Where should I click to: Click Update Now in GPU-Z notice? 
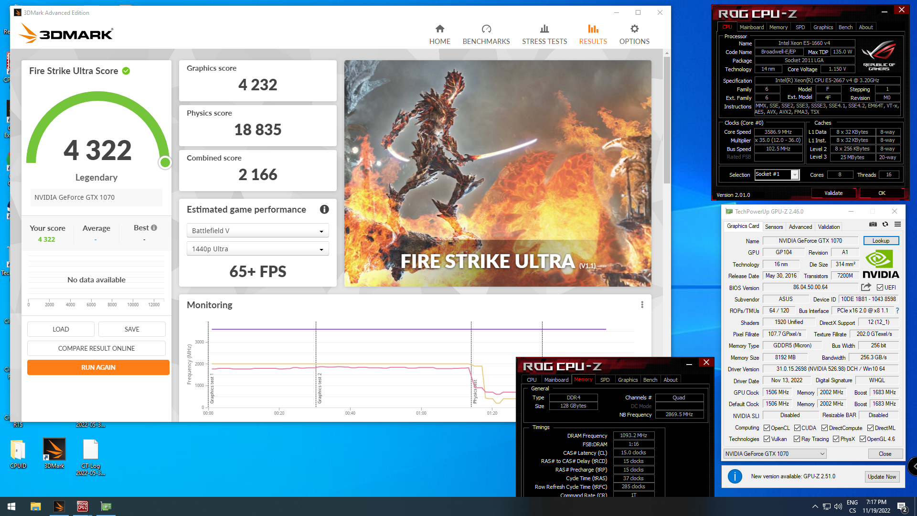[x=882, y=477]
